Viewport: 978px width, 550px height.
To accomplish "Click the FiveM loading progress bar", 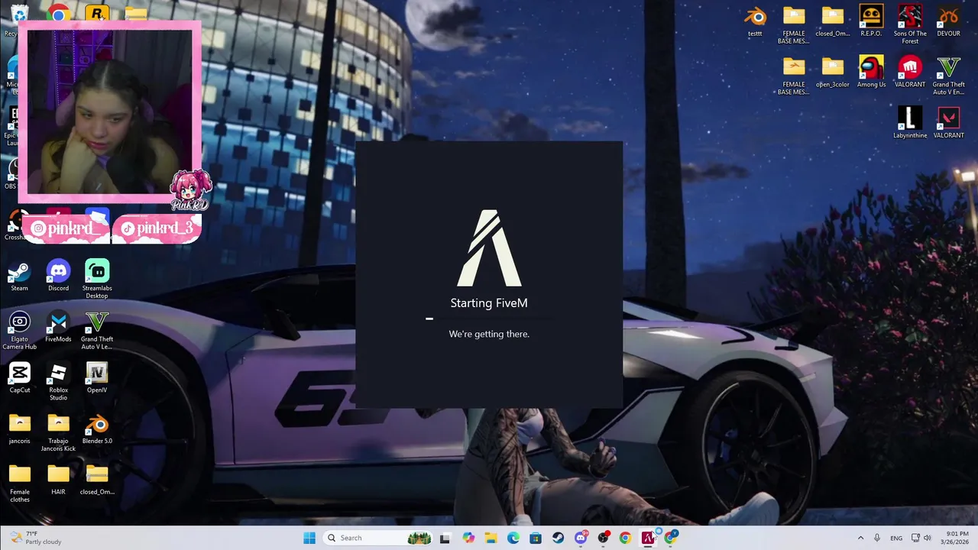I will (x=489, y=319).
